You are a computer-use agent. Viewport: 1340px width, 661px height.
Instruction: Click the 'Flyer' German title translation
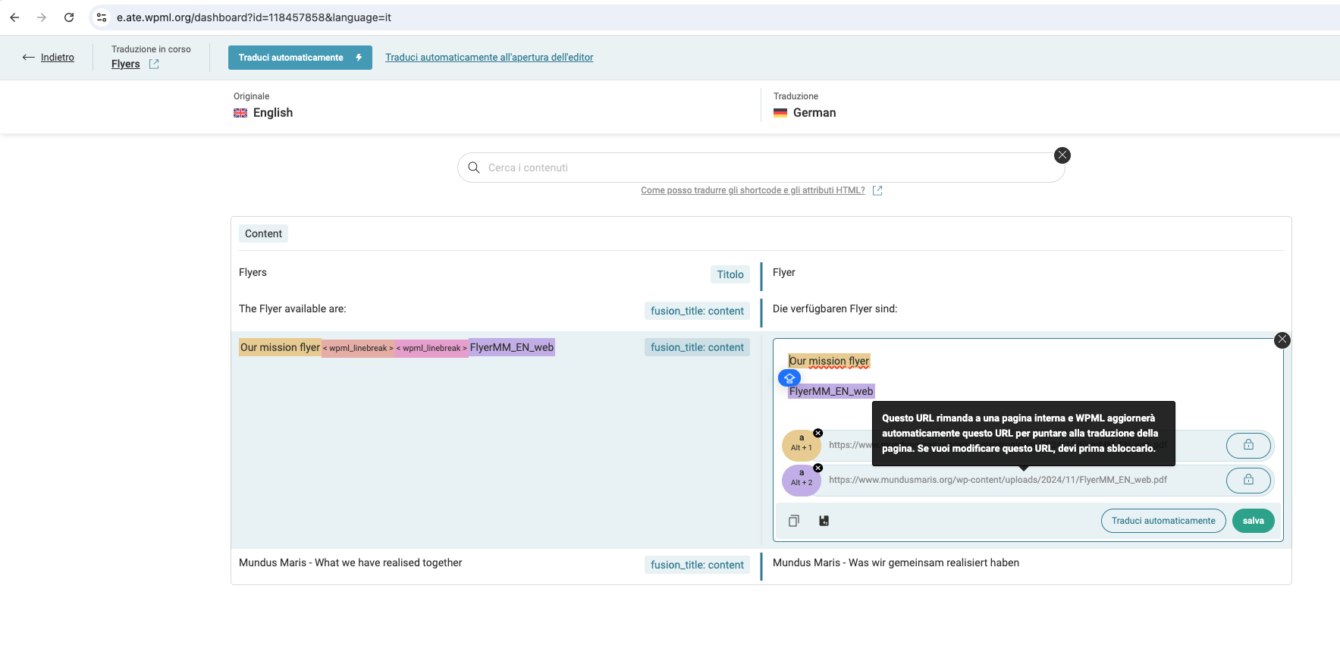(x=784, y=272)
